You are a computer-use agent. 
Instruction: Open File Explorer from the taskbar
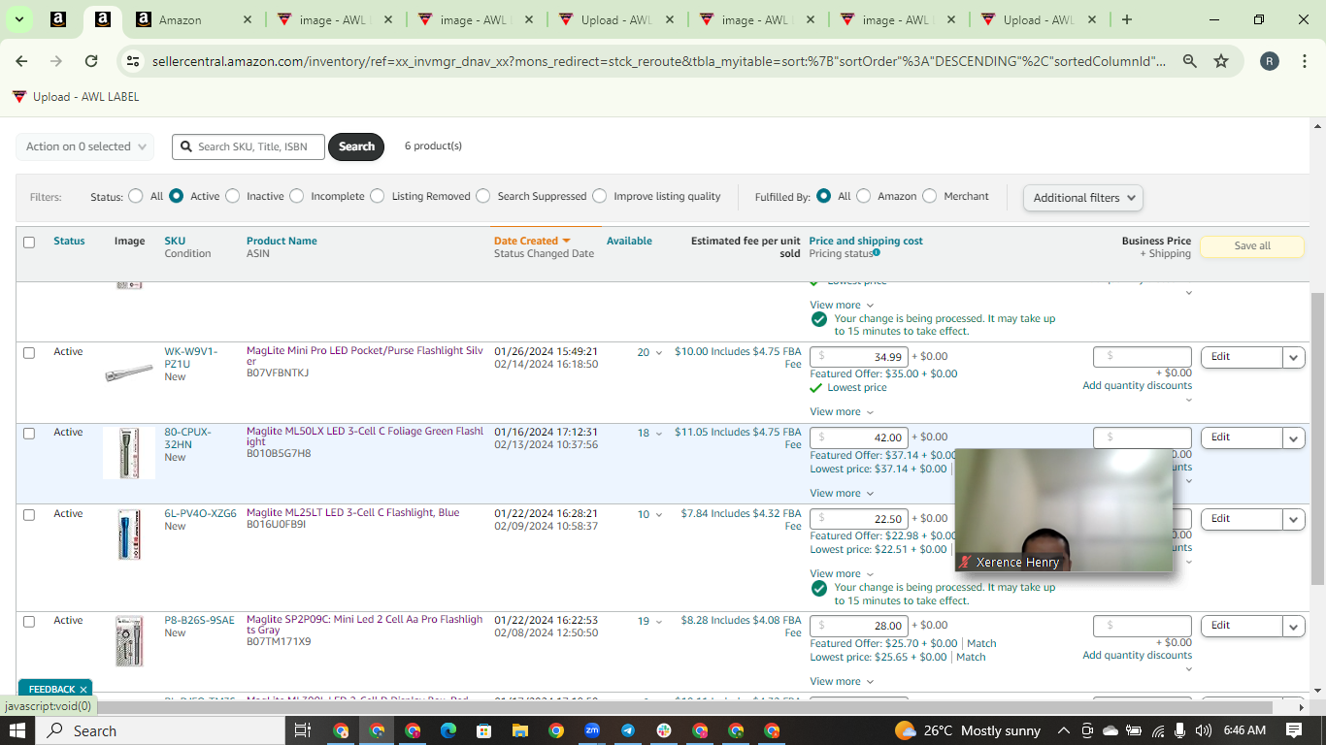tap(520, 730)
